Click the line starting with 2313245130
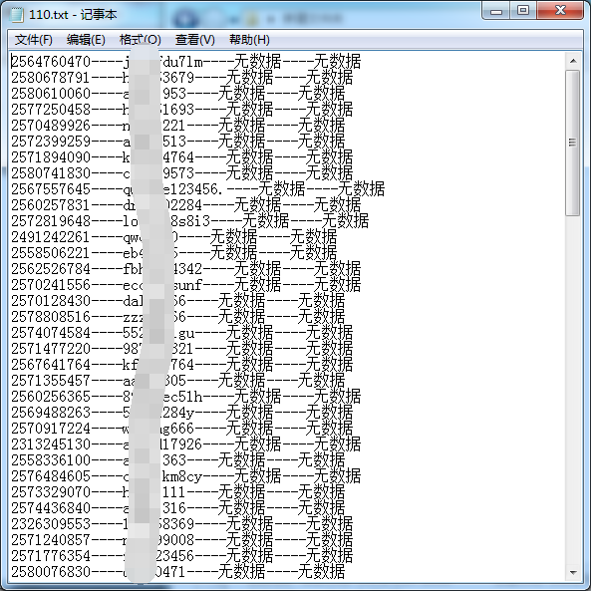Image resolution: width=591 pixels, height=591 pixels. tap(185, 444)
